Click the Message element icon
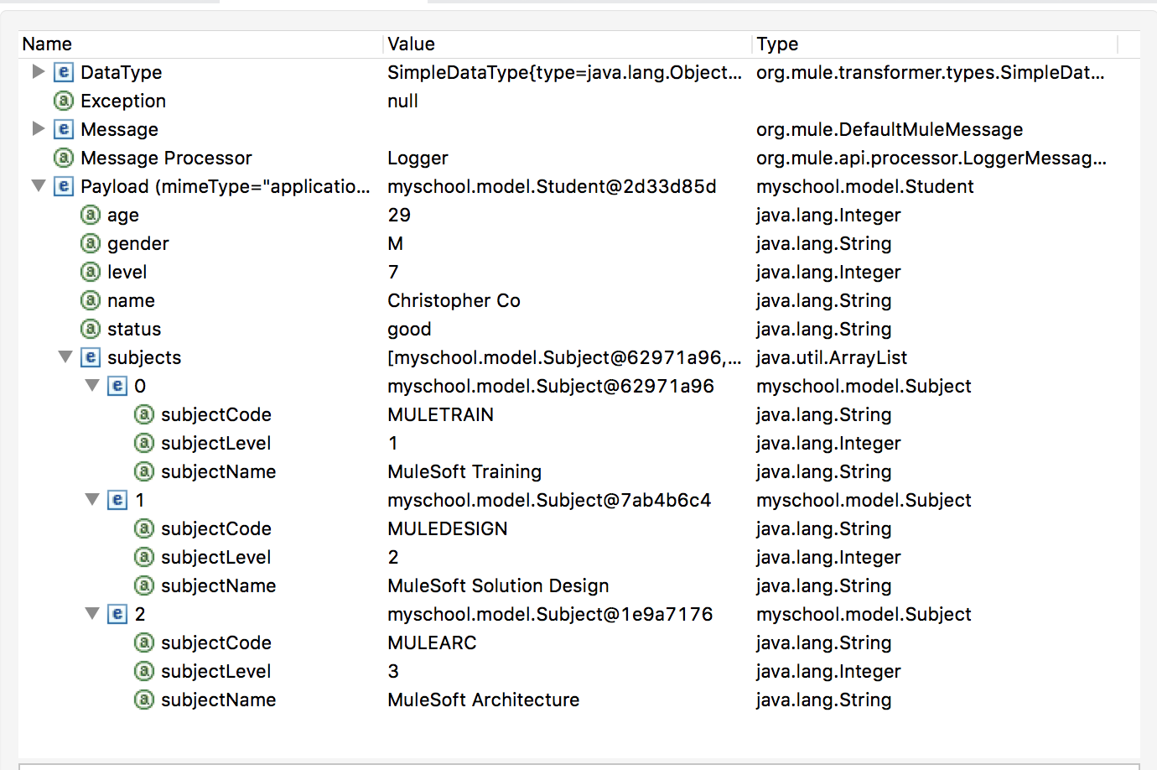This screenshot has height=770, width=1157. pyautogui.click(x=64, y=129)
